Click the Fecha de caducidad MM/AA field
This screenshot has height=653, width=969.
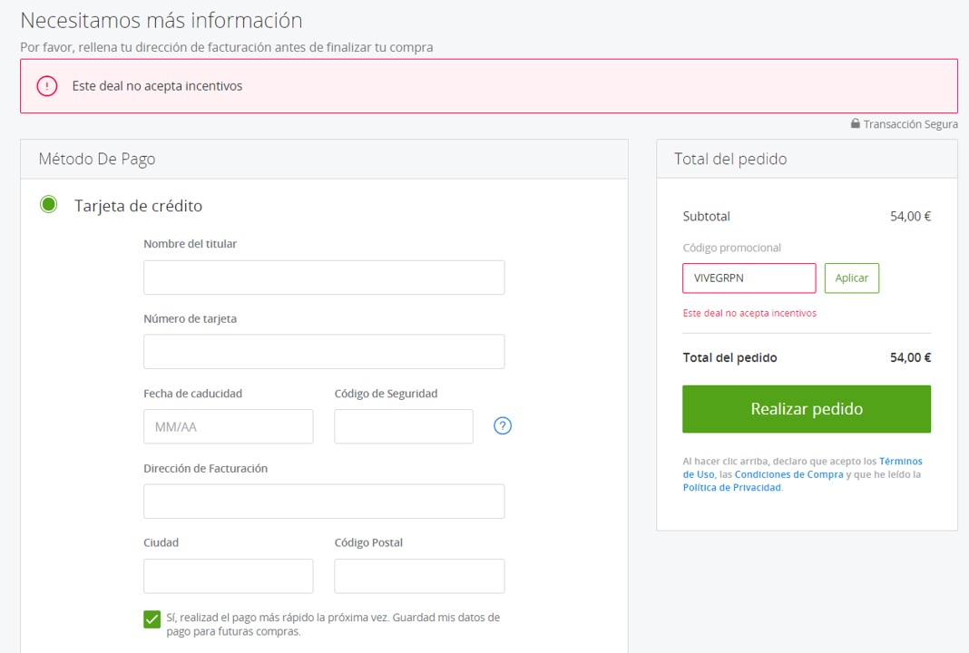coord(229,426)
